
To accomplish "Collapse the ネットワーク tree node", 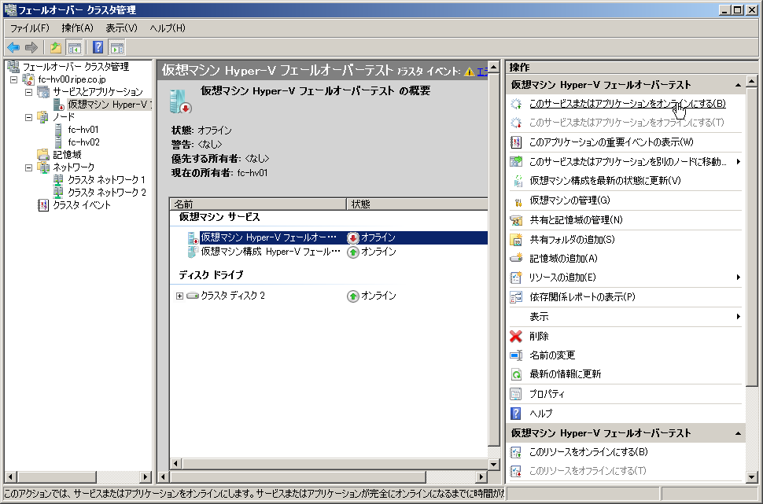I will pos(28,167).
